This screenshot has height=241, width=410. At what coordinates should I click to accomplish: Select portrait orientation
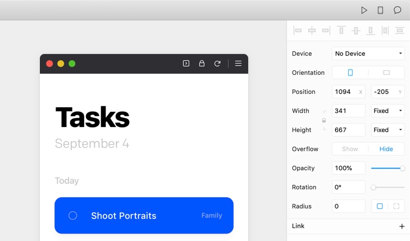point(350,72)
